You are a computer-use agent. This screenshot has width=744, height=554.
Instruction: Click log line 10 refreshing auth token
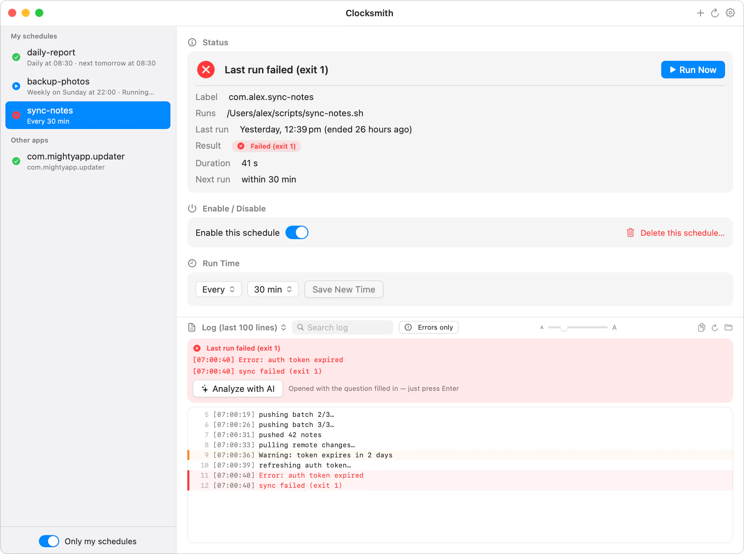(x=460, y=465)
